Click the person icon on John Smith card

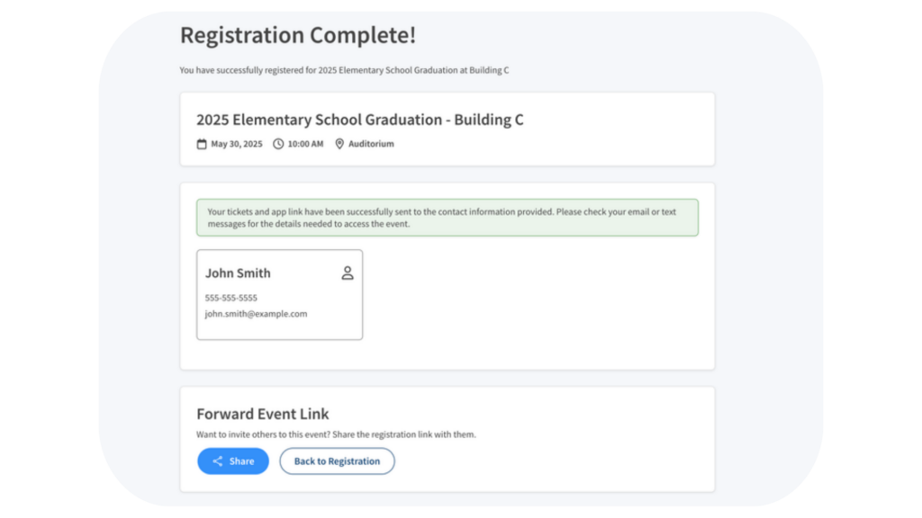[348, 272]
